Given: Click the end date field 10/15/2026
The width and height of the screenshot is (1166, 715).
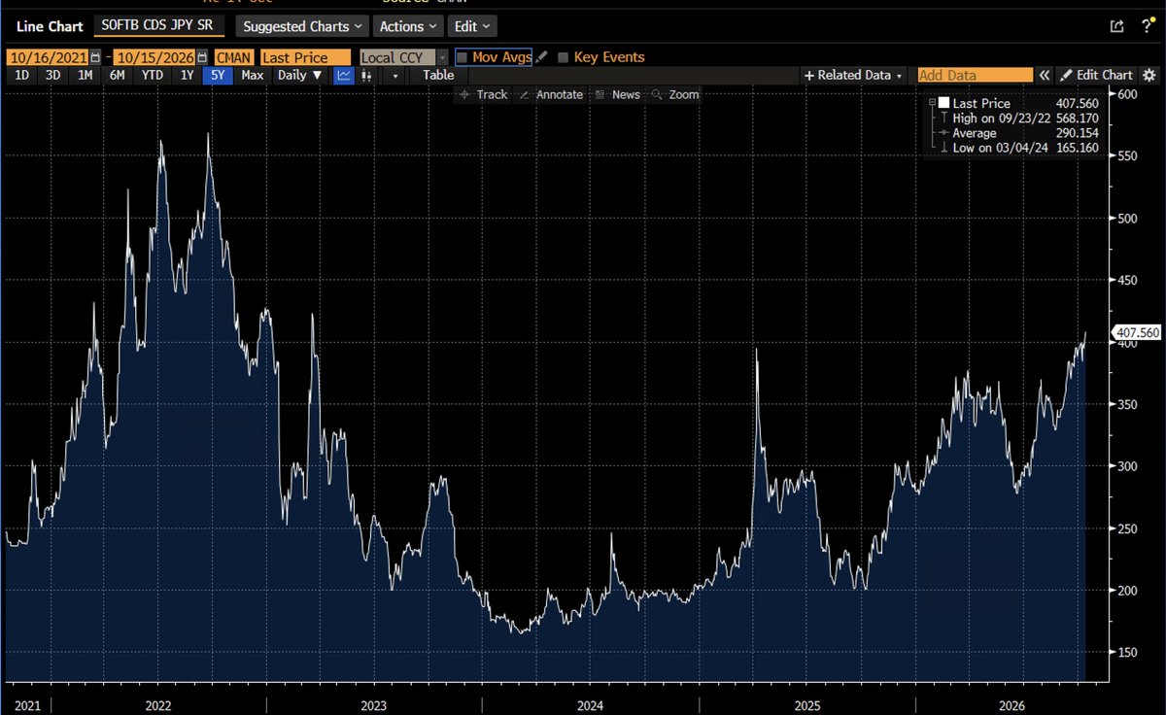Looking at the screenshot, I should [154, 57].
